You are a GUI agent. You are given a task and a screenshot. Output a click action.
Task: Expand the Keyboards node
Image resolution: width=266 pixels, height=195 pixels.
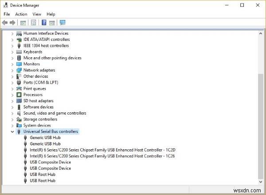12,52
